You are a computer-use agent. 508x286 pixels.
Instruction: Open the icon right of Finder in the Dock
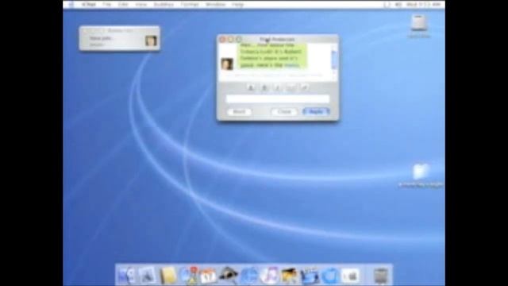tap(147, 276)
